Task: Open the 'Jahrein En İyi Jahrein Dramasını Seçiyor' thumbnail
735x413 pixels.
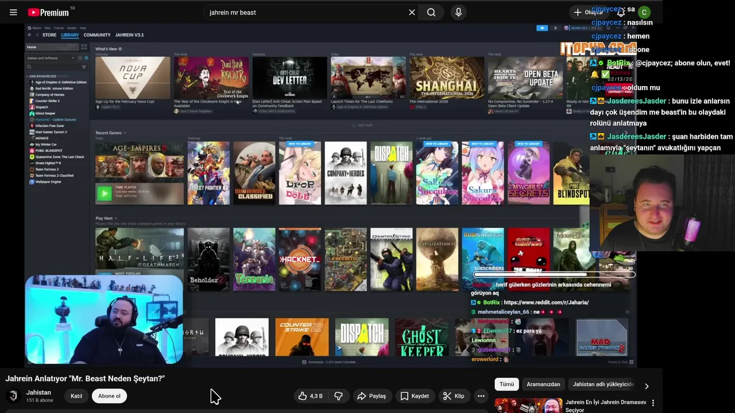Action: [x=528, y=406]
